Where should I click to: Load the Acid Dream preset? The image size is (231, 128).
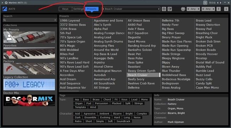click(x=68, y=79)
